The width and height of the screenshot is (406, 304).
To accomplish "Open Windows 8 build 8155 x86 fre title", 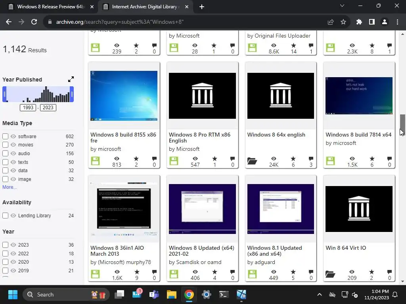I will pos(123,137).
